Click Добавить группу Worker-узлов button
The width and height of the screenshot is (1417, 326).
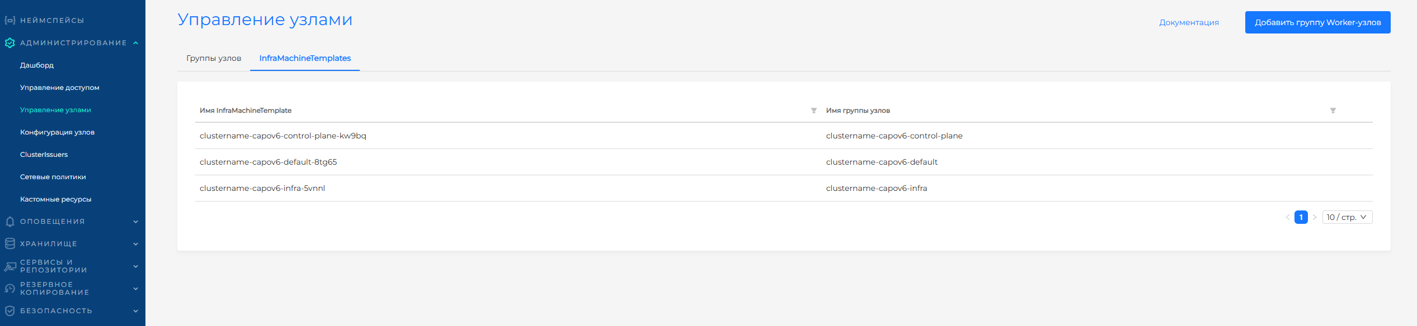tap(1317, 22)
